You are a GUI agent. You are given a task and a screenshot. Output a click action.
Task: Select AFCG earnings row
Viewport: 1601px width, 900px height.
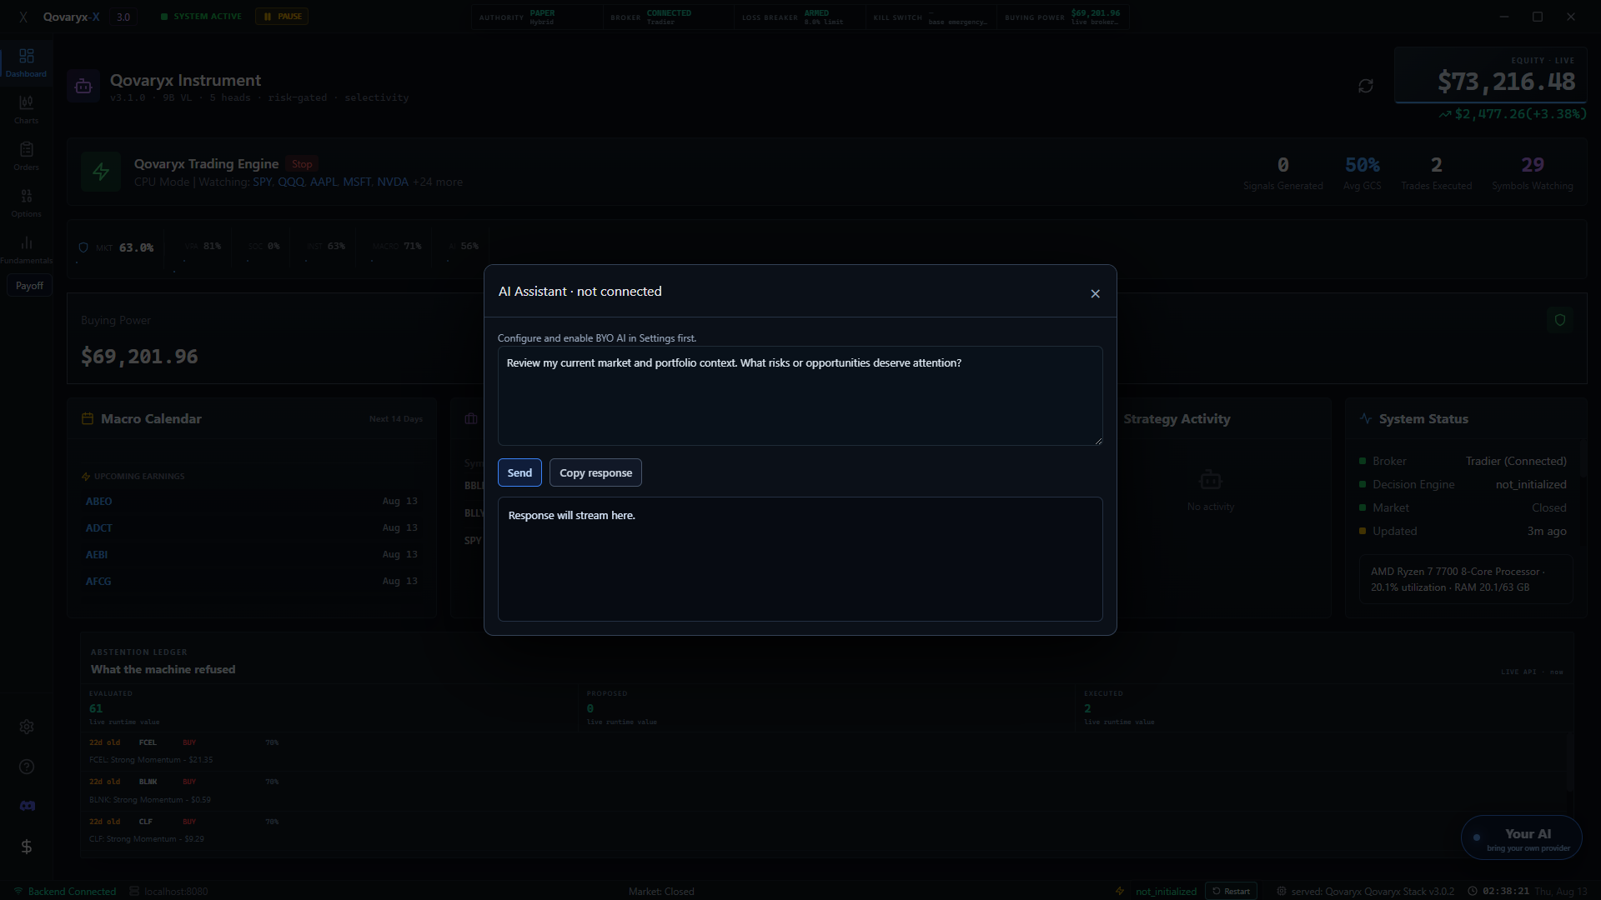[252, 581]
